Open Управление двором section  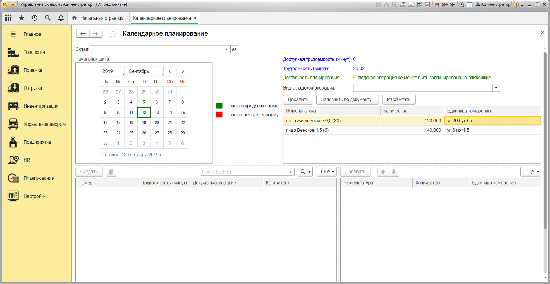click(x=37, y=124)
